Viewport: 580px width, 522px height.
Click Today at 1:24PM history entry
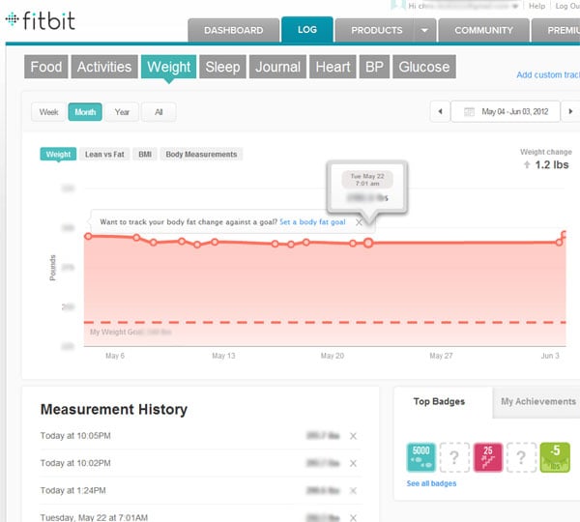pyautogui.click(x=72, y=490)
